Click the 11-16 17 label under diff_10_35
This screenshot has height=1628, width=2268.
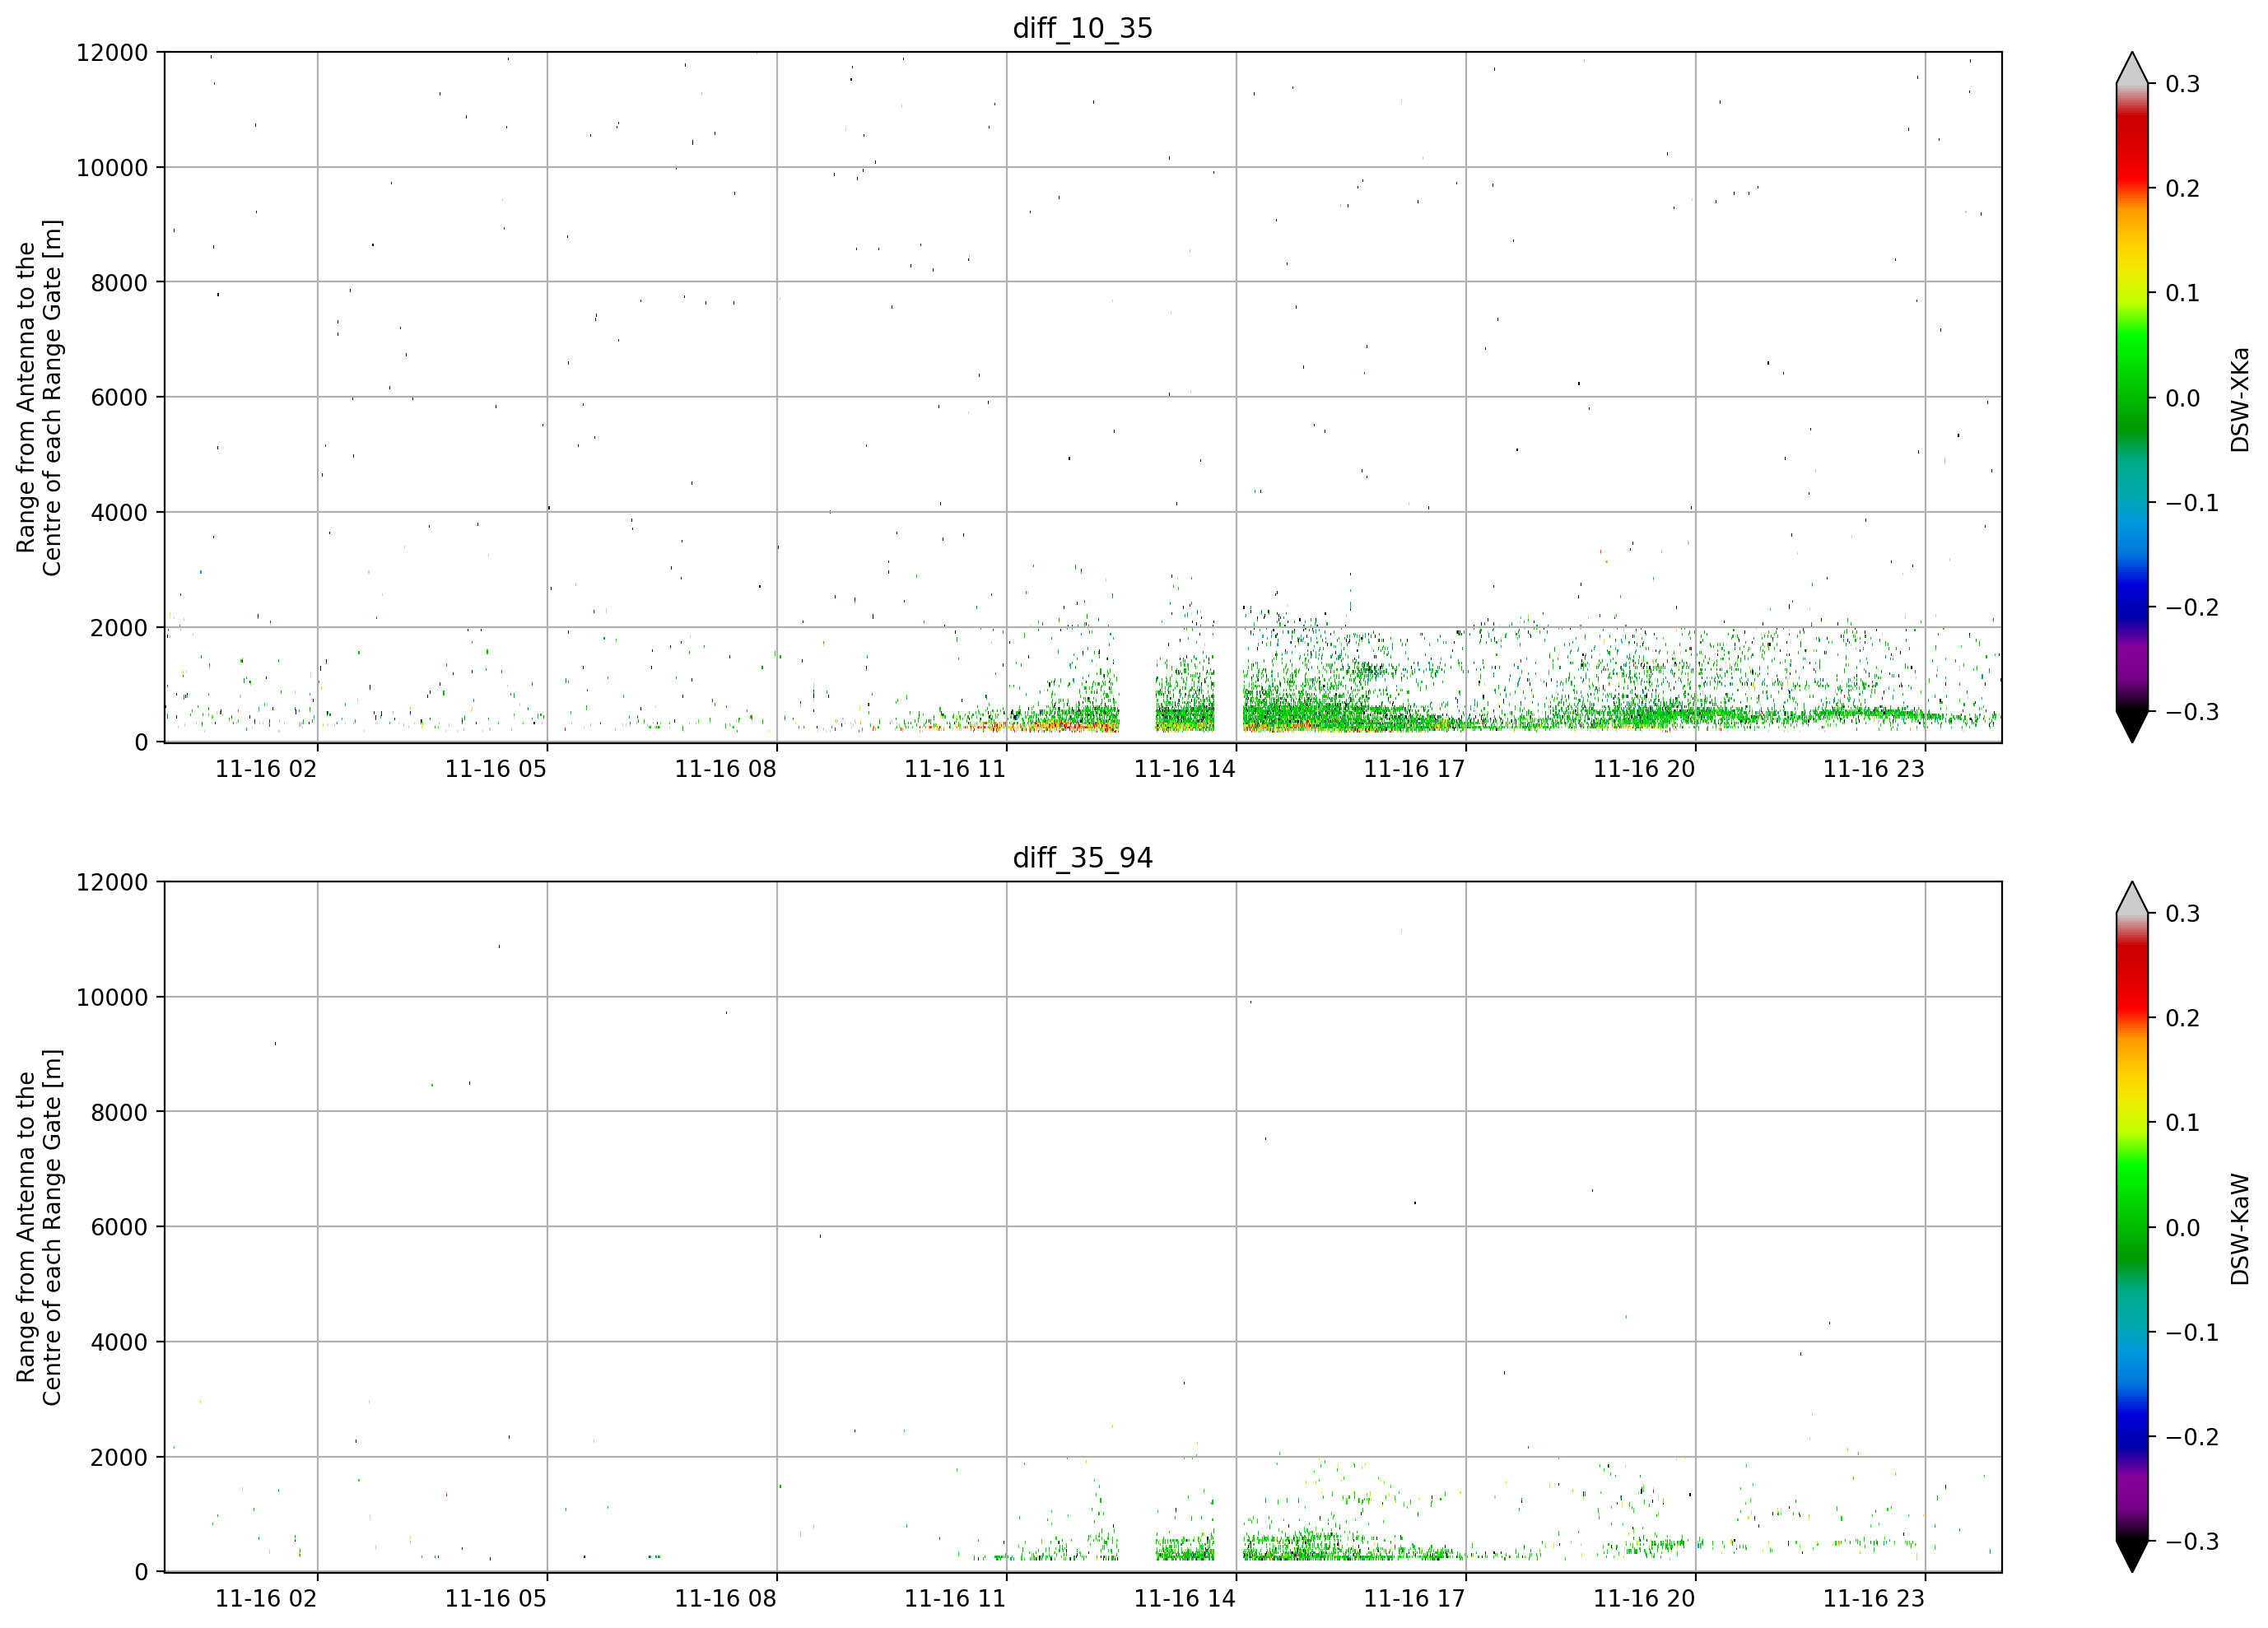click(x=1415, y=769)
